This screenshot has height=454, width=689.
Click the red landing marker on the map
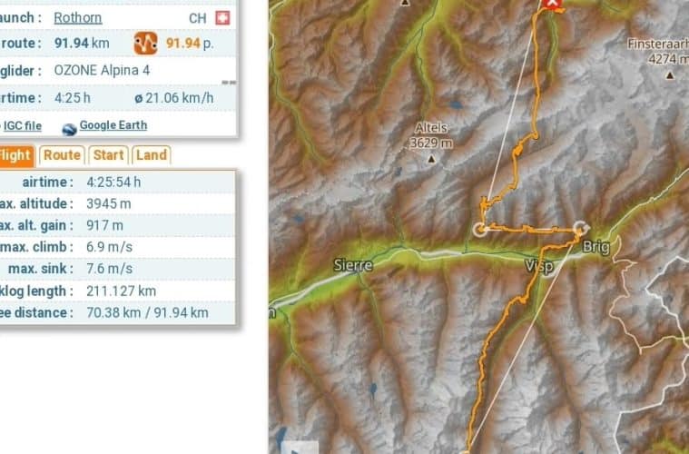(x=552, y=4)
